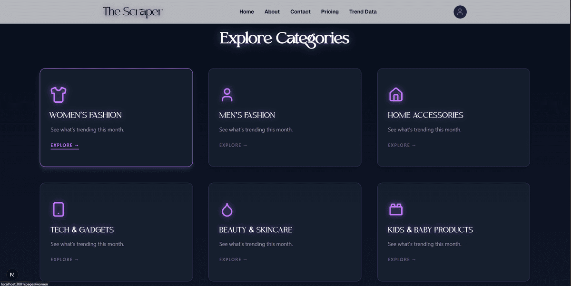Click the Men's Fashion person icon

pyautogui.click(x=227, y=94)
